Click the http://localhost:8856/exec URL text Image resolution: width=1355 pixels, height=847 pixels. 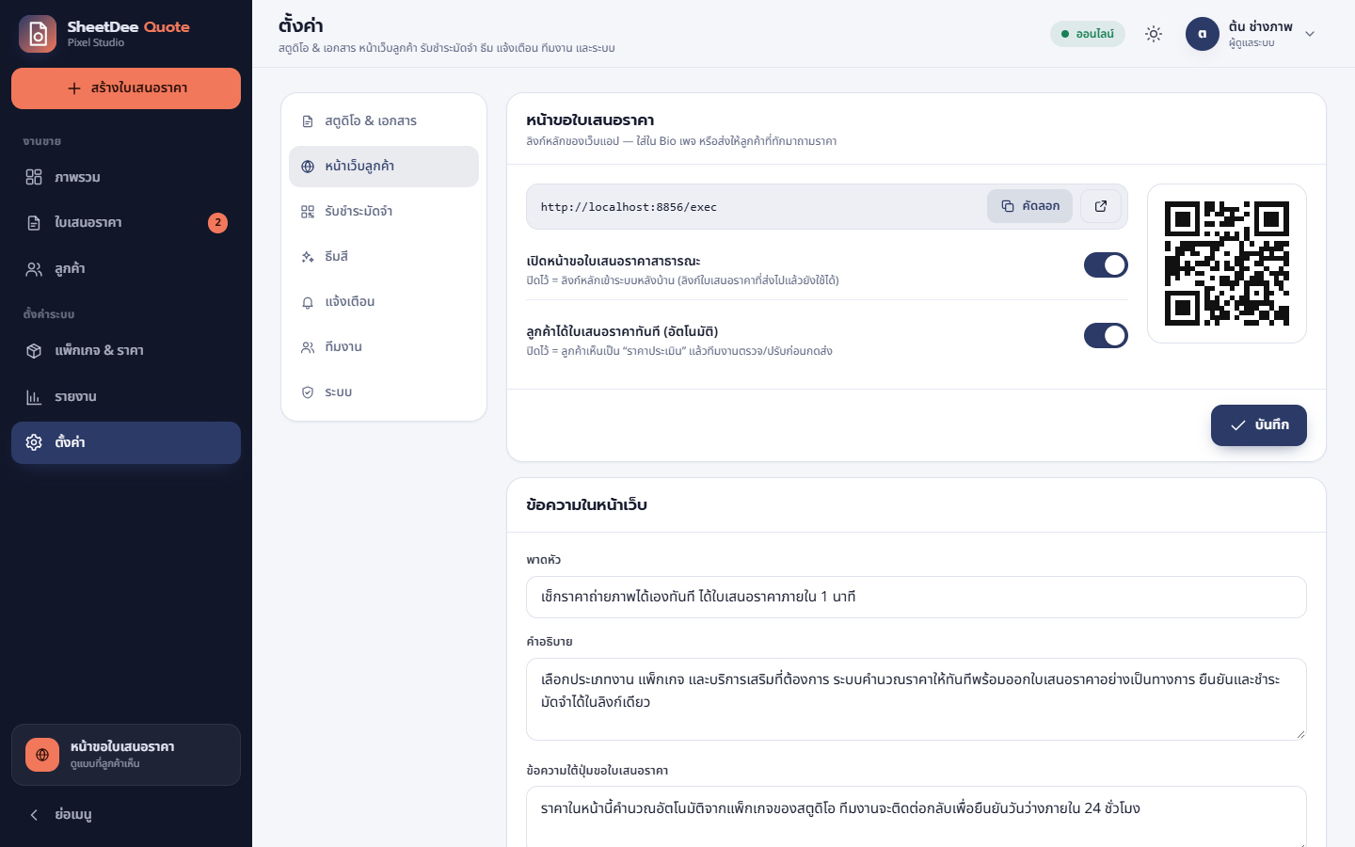pyautogui.click(x=629, y=207)
